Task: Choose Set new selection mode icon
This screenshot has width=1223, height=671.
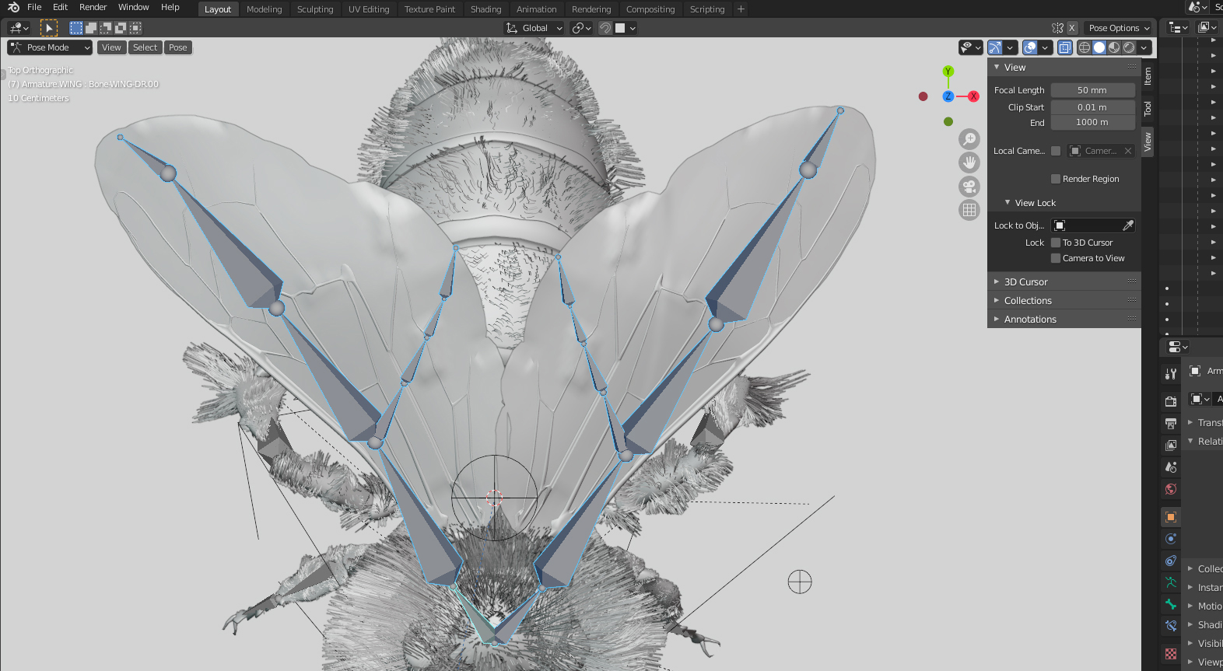Action: [x=76, y=28]
